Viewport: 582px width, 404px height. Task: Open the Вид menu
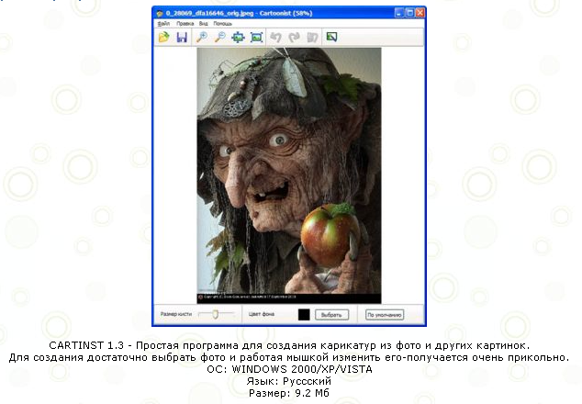[x=203, y=23]
